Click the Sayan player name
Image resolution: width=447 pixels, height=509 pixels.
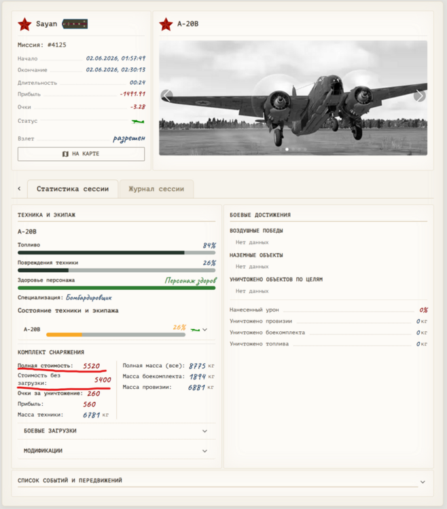point(46,24)
